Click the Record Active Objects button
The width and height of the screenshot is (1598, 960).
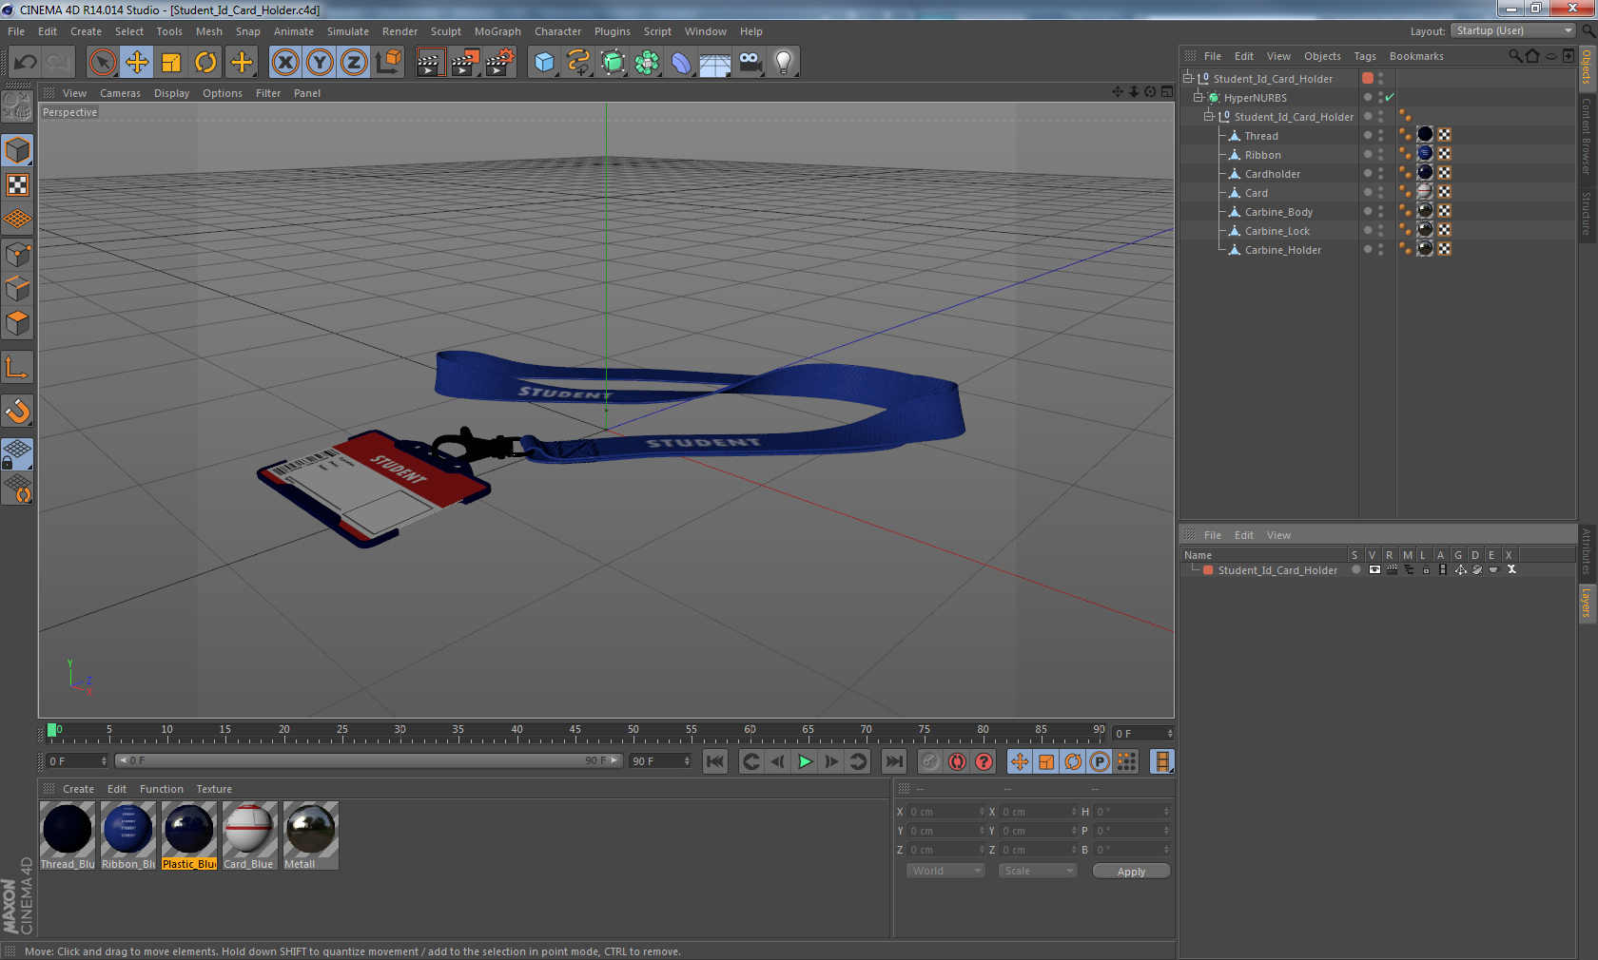pyautogui.click(x=930, y=761)
